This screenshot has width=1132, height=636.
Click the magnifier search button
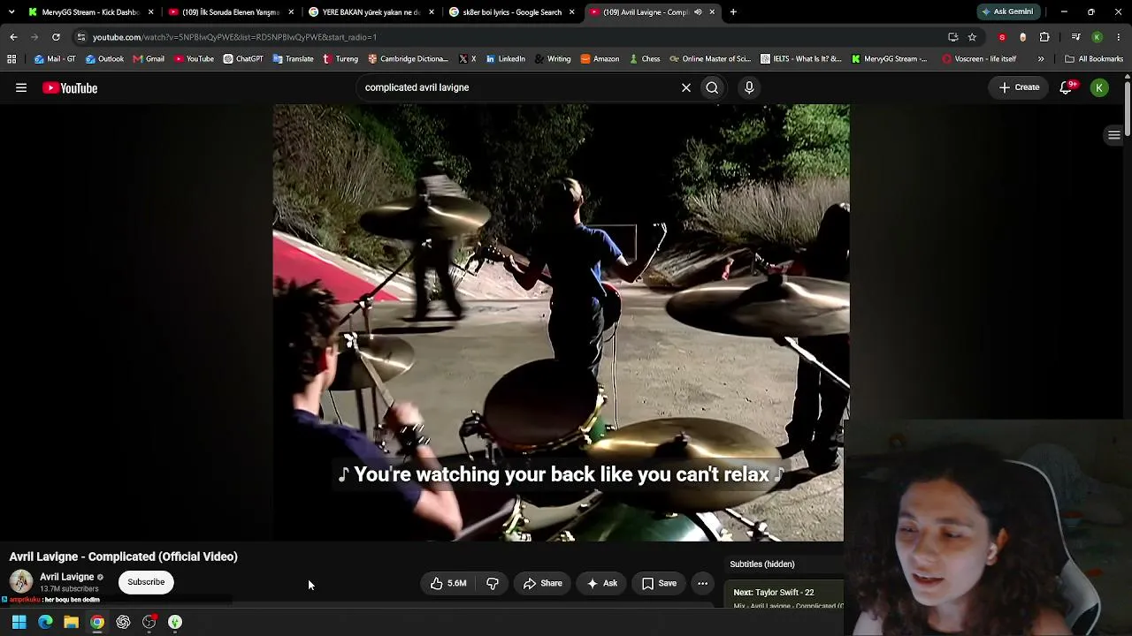(x=712, y=87)
